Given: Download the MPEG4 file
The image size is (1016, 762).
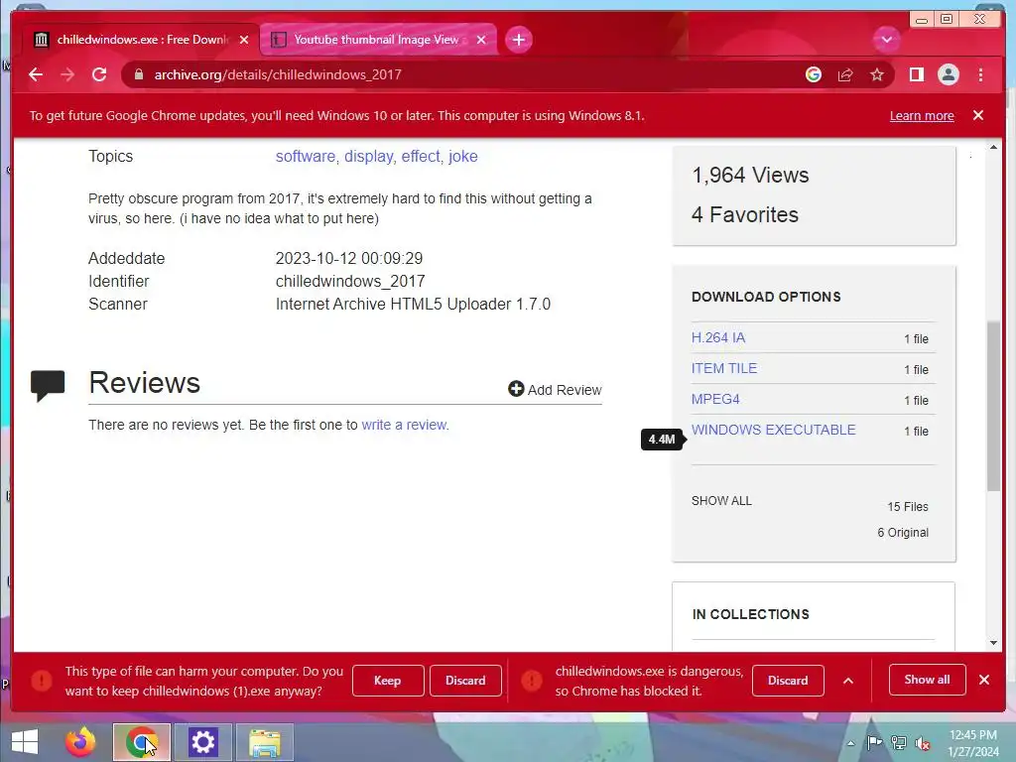Looking at the screenshot, I should [x=715, y=399].
